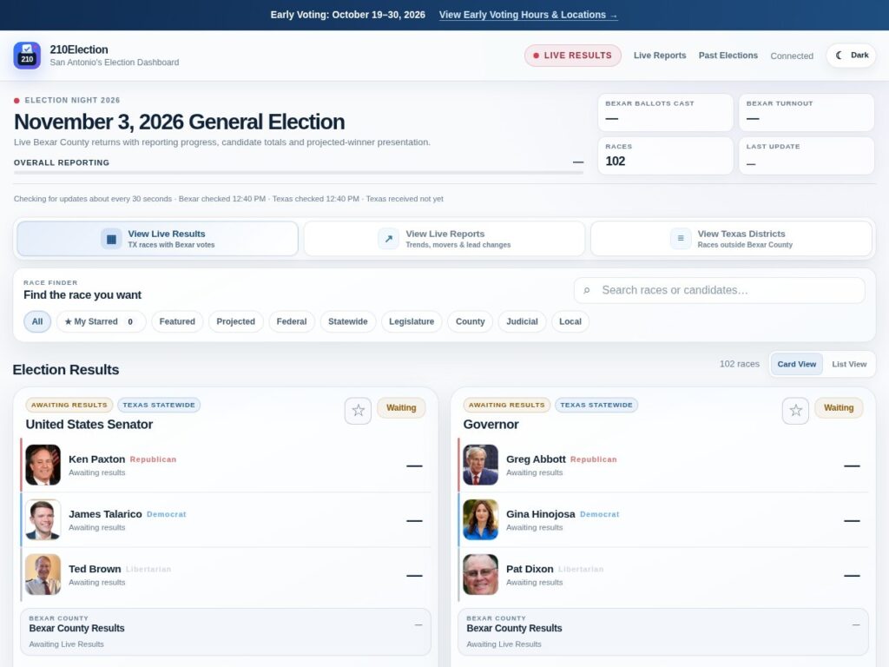
Task: Click the Bexar Turnout stat card
Action: 807,112
